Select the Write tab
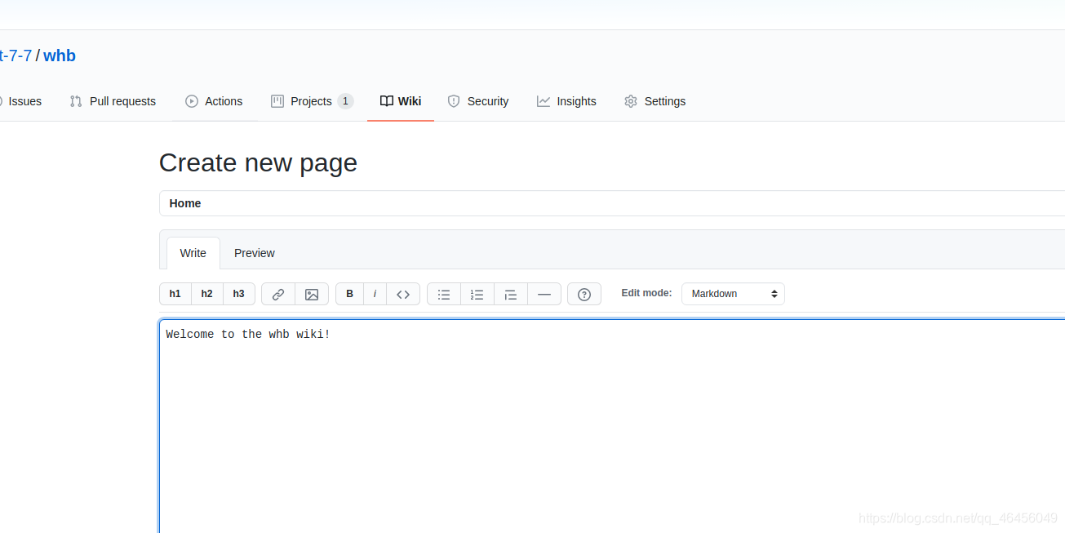 [193, 253]
